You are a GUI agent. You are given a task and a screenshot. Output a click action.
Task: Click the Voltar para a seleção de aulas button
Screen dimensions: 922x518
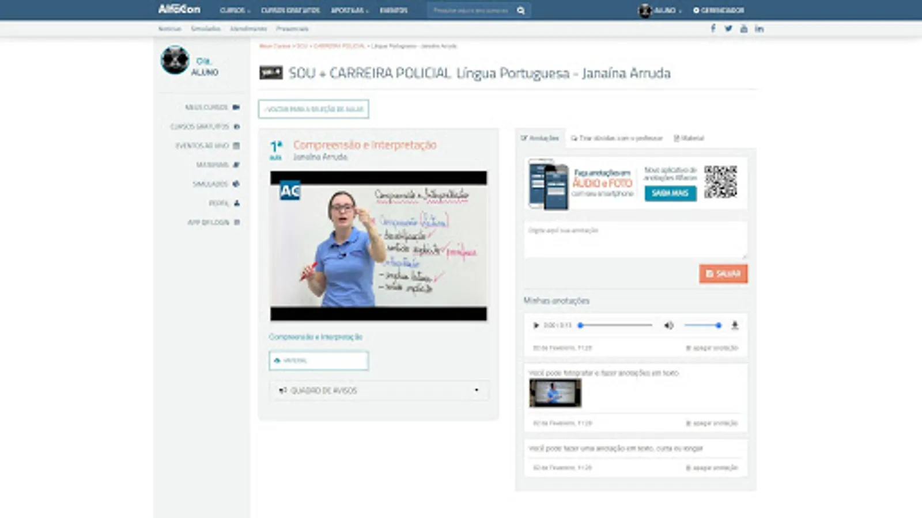[313, 109]
